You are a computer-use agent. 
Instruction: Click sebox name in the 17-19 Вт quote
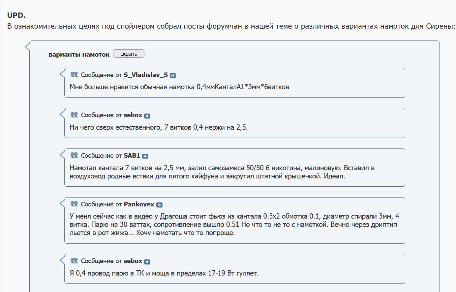pos(133,261)
